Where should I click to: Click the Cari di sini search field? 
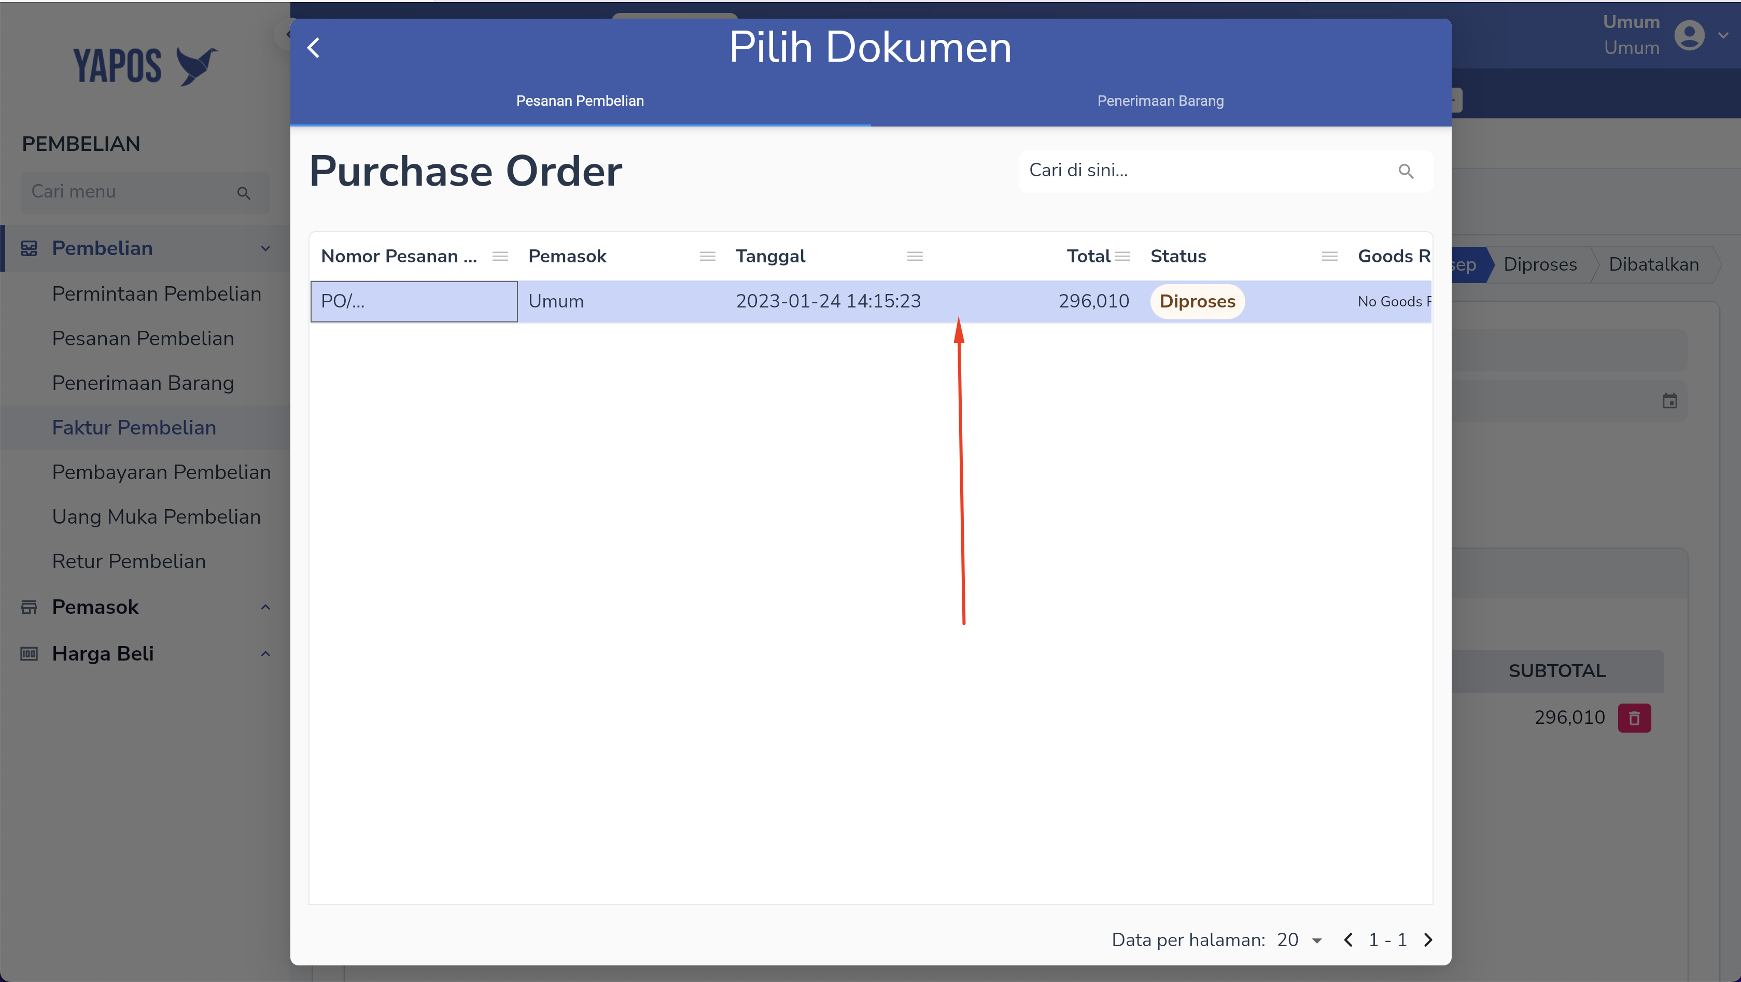pos(1225,171)
